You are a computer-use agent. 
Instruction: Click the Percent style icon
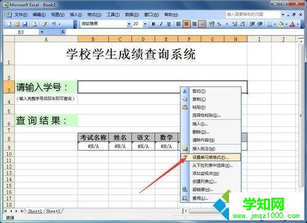[219, 24]
